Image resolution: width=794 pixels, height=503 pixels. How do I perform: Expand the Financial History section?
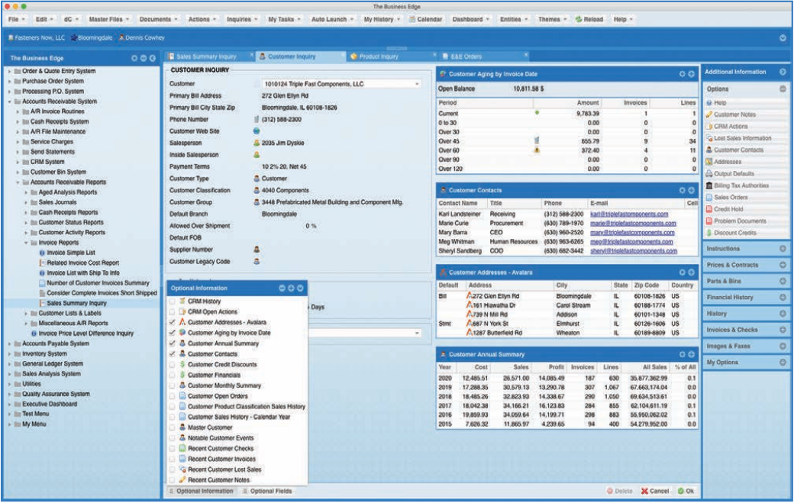783,298
